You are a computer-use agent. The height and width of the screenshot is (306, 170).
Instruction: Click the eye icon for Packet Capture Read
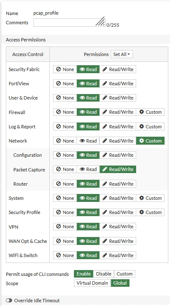[x=82, y=169]
